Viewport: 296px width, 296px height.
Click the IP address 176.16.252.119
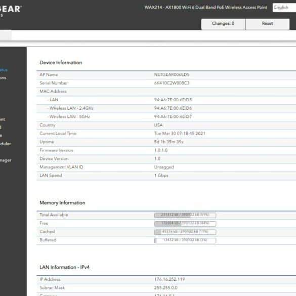click(x=170, y=279)
